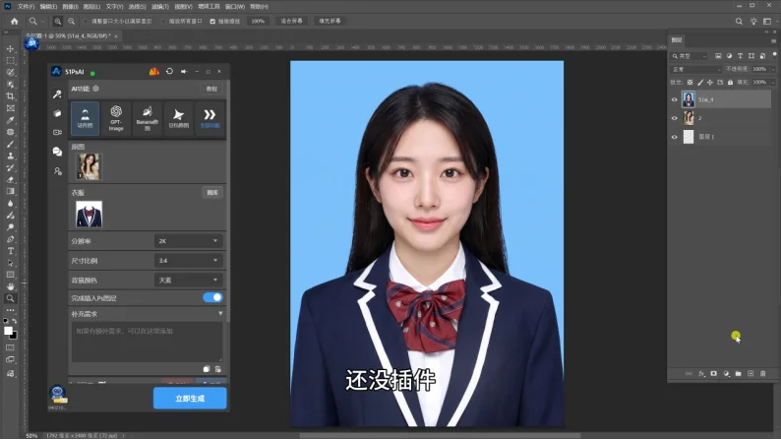This screenshot has width=781, height=440.
Task: Click the blue 立即生成 generate button
Action: pos(190,398)
